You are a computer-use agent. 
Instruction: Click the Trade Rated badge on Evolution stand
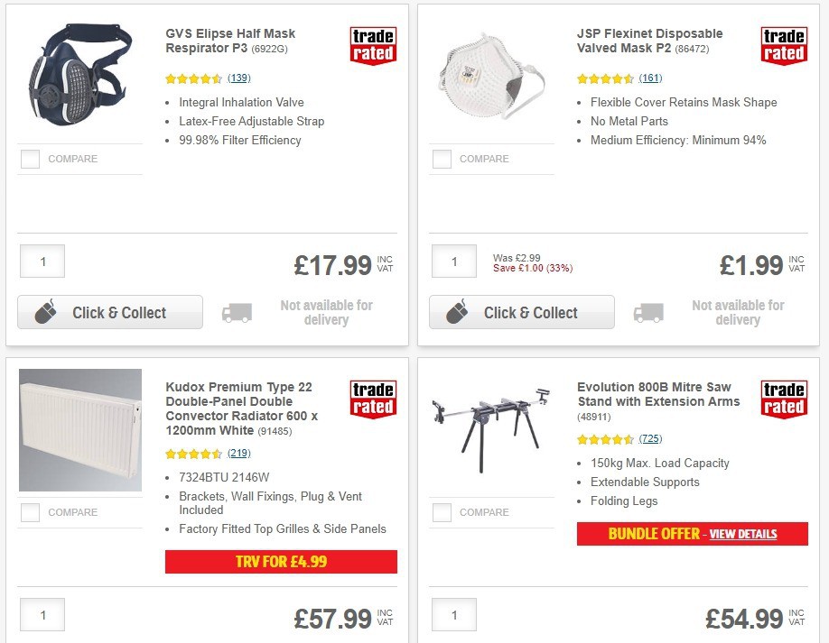click(x=783, y=399)
